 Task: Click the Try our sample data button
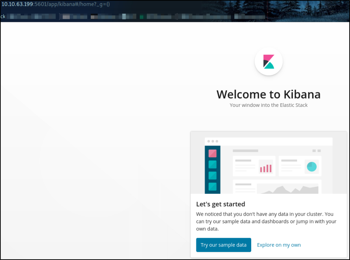pos(223,245)
